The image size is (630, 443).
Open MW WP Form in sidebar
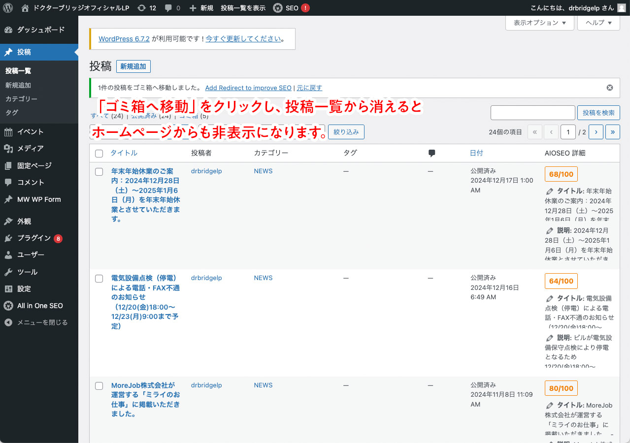click(39, 199)
